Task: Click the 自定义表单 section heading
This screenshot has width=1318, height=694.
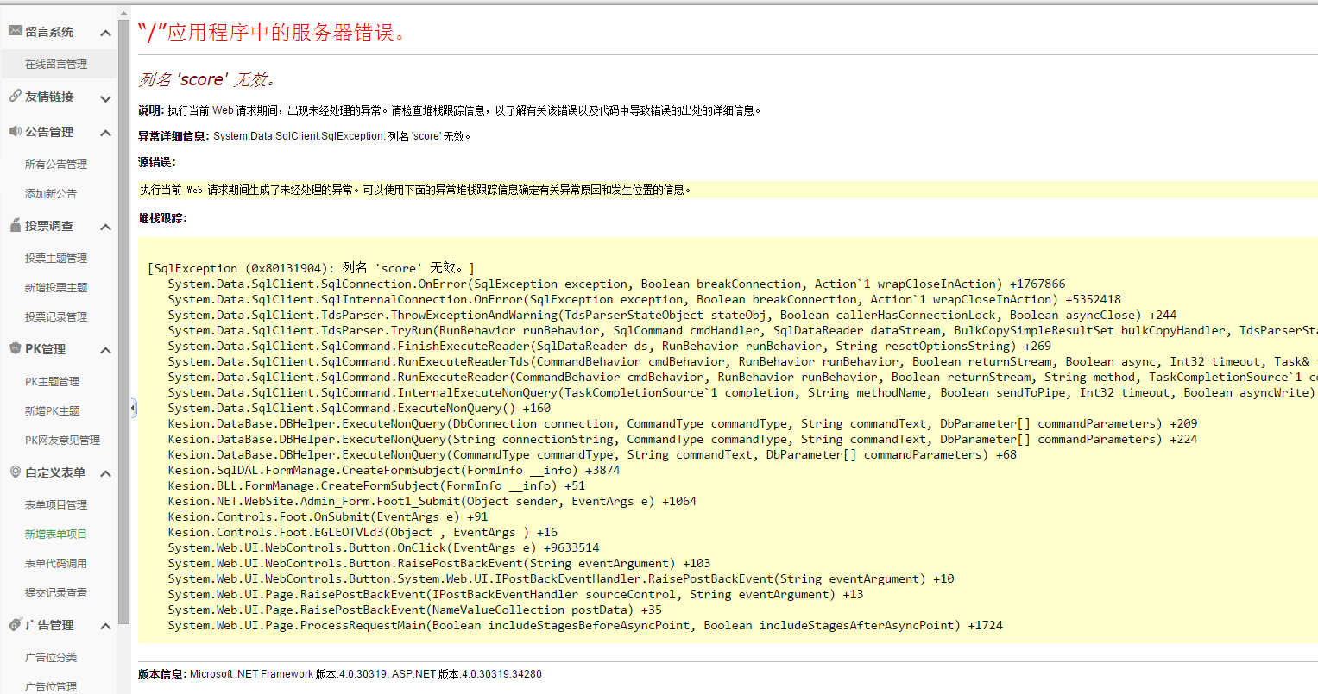Action: pos(55,472)
